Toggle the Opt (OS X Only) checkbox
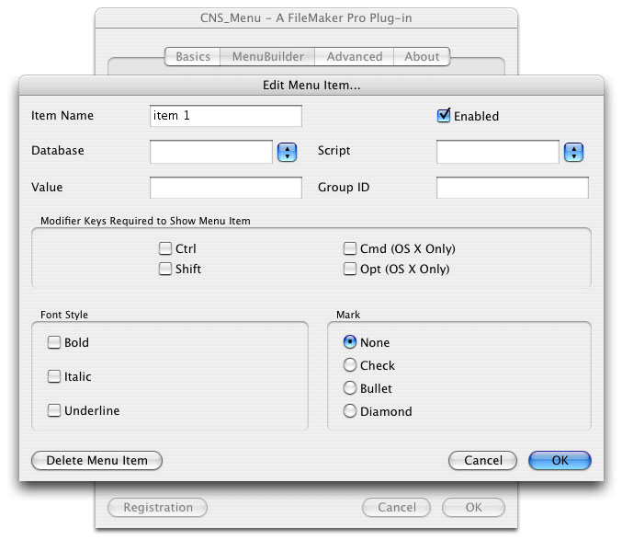 (x=350, y=270)
